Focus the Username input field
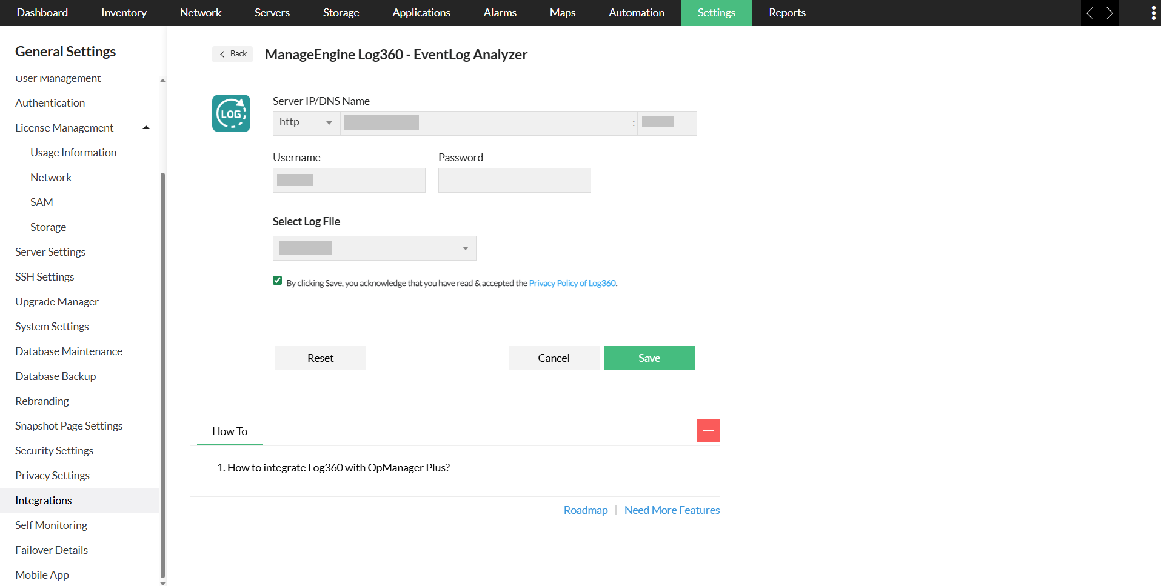 (x=349, y=180)
